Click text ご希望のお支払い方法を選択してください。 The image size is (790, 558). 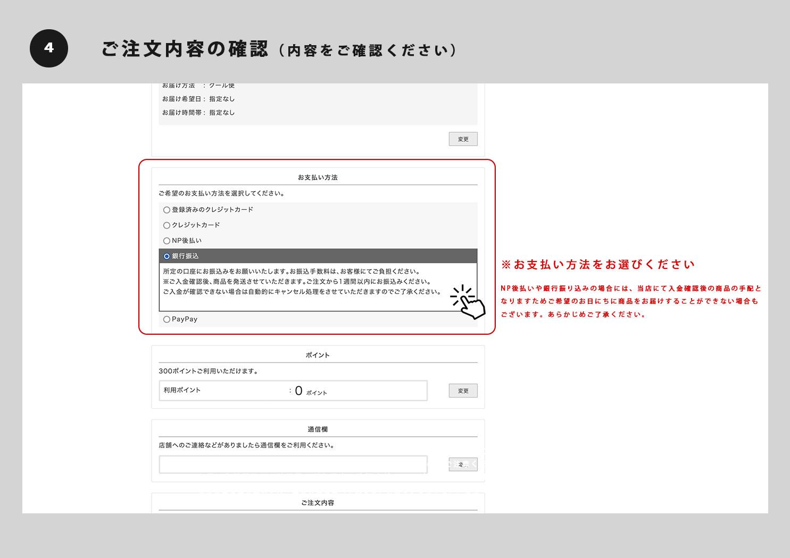[x=222, y=193]
